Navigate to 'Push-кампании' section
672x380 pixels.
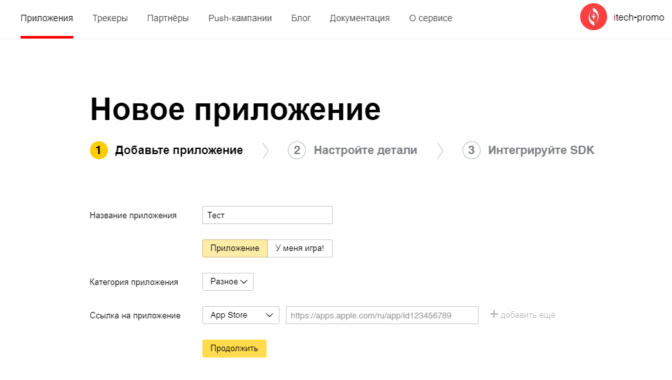coord(240,18)
